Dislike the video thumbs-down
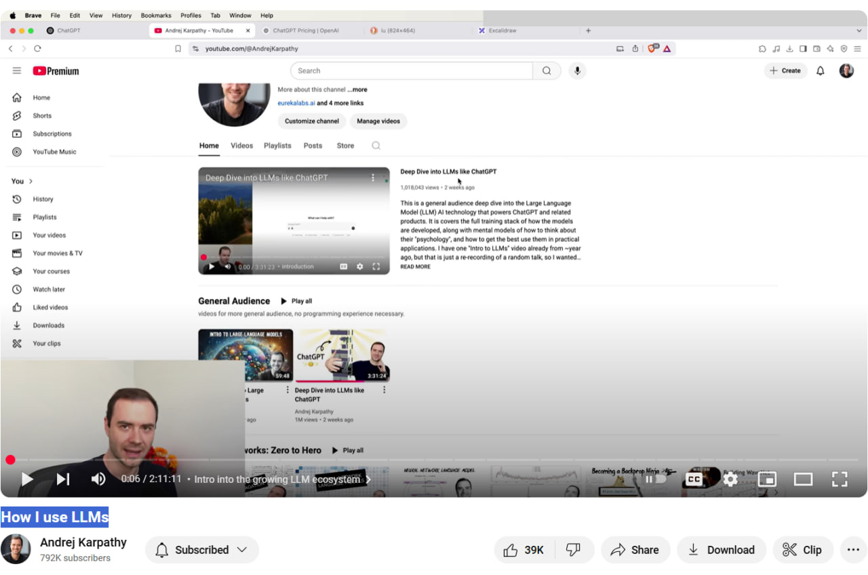 574,550
